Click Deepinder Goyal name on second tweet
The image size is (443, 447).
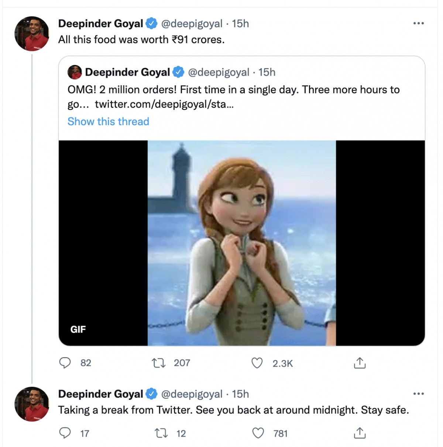pos(100,394)
